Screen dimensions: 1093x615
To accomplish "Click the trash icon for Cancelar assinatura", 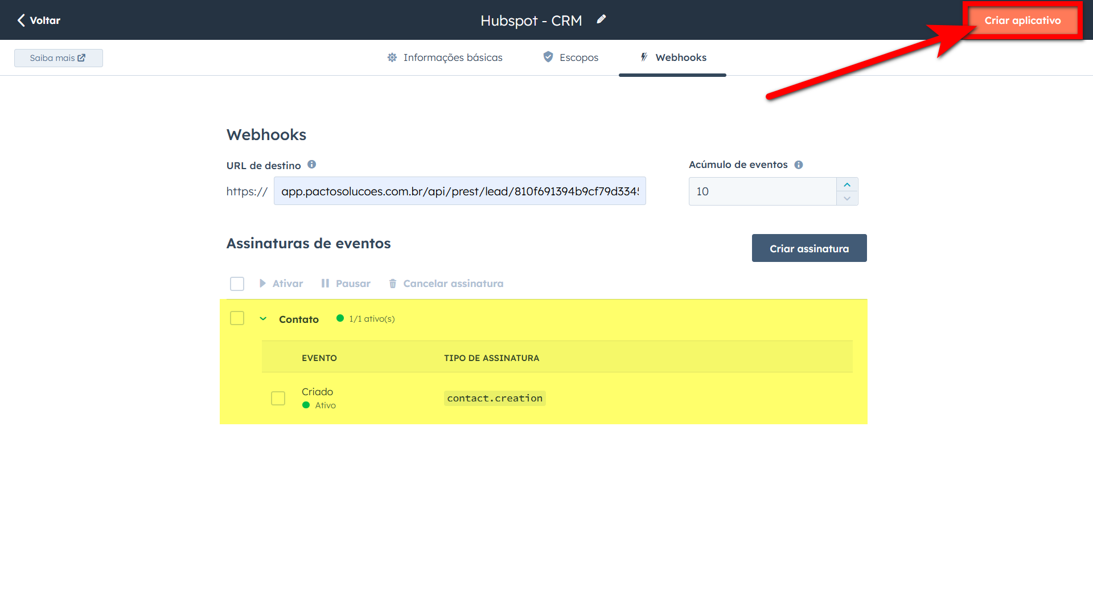I will 393,284.
